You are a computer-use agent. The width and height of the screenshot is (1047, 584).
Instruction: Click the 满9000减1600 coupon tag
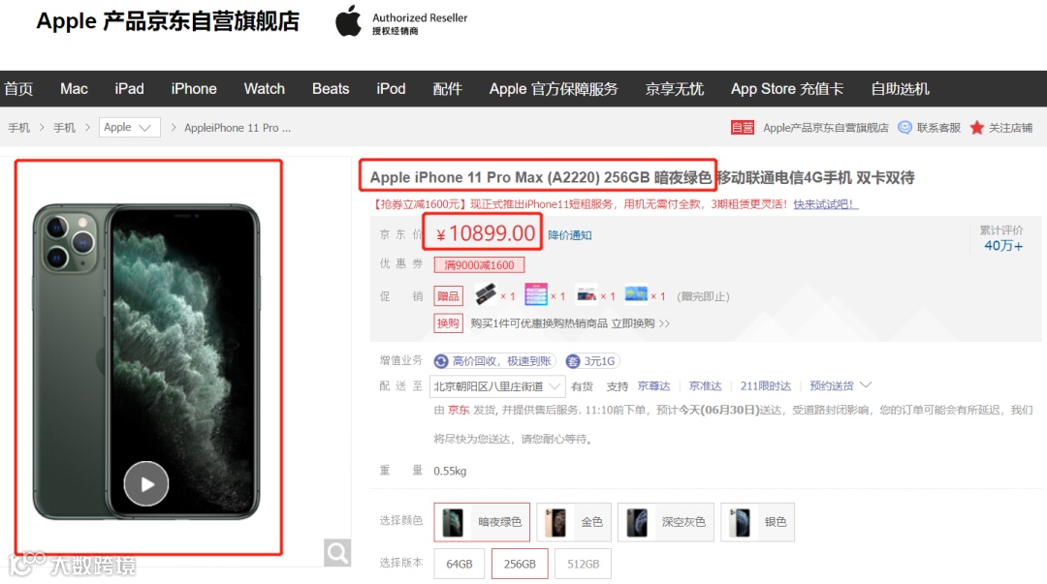(x=480, y=265)
